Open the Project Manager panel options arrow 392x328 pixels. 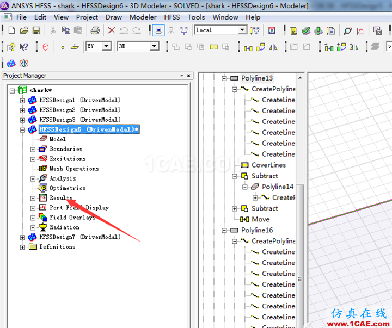point(182,76)
